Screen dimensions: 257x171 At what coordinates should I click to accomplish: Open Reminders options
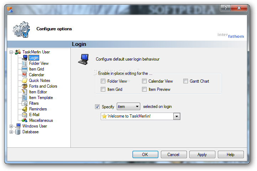pyautogui.click(x=38, y=109)
